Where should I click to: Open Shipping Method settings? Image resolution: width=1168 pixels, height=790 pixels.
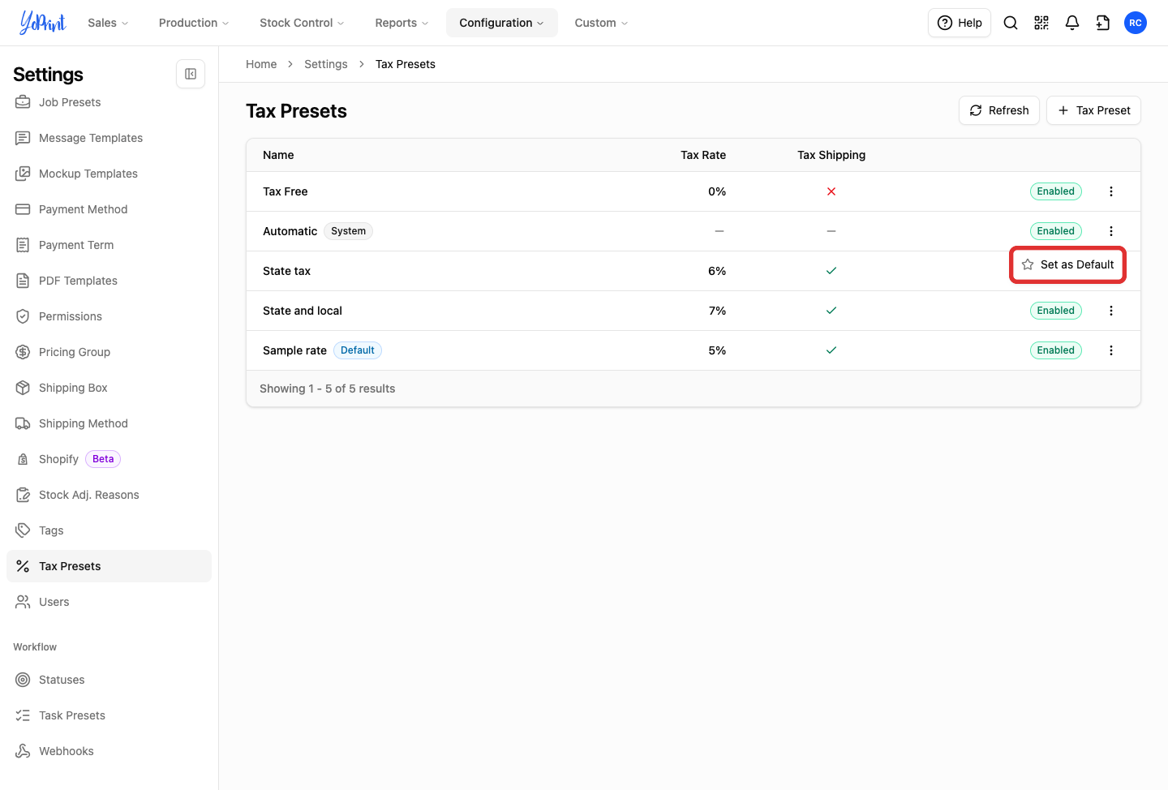point(109,423)
